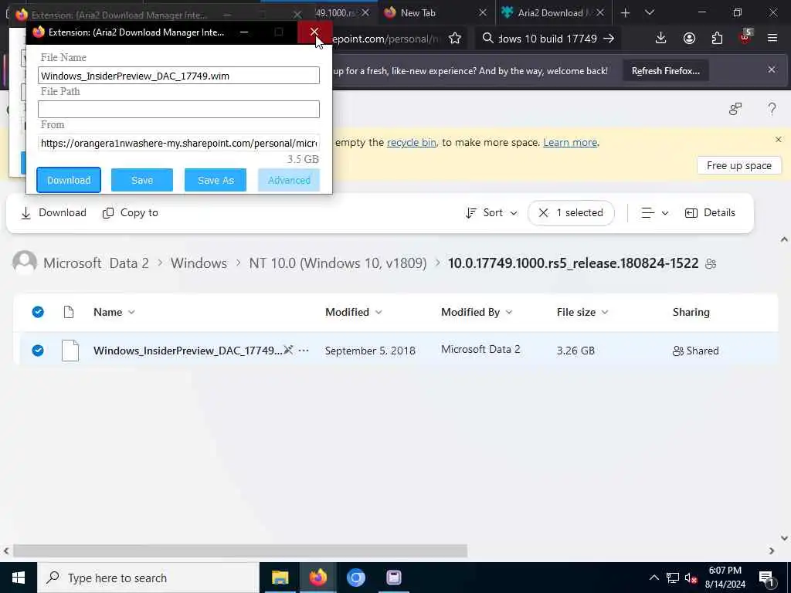
Task: Open File Explorer from the taskbar
Action: point(280,578)
